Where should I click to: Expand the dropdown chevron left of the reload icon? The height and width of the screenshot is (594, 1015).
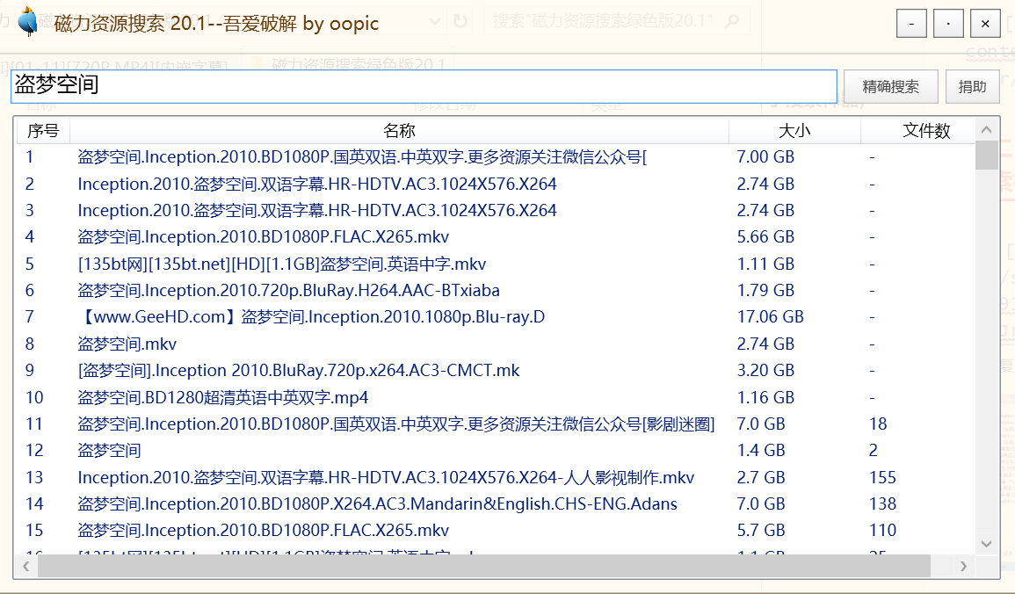tap(436, 23)
